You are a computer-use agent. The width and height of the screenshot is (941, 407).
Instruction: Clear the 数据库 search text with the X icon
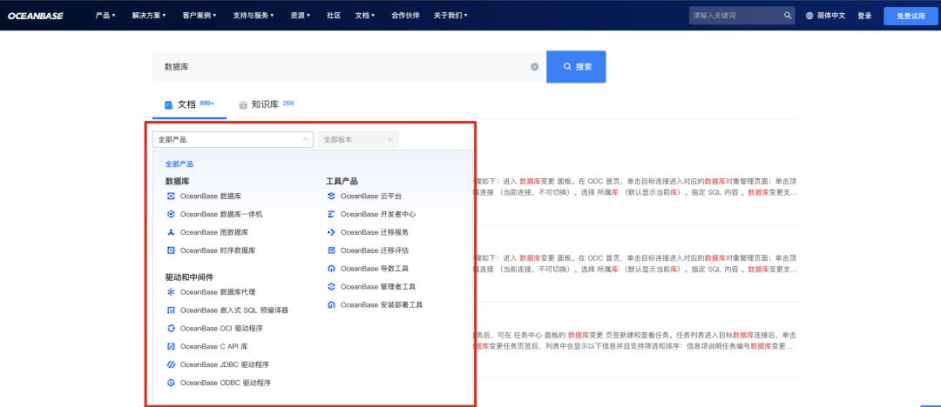(x=535, y=67)
